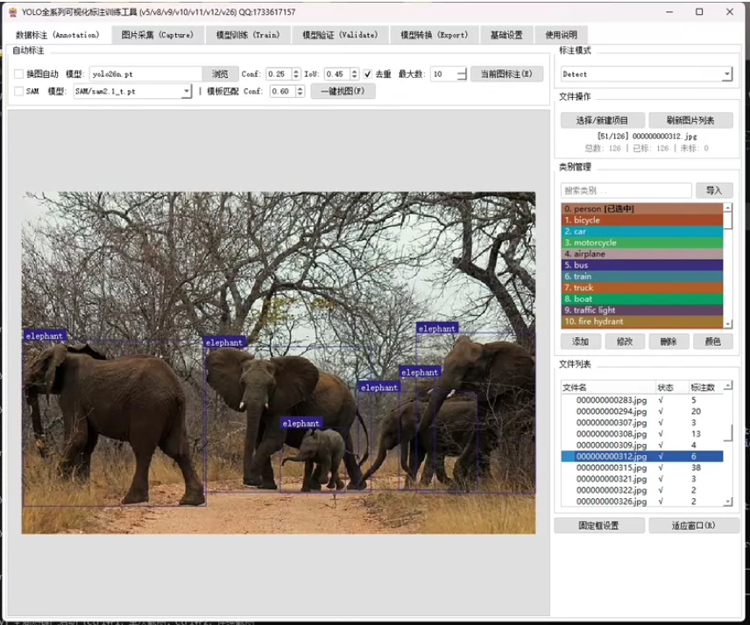This screenshot has height=625, width=750.
Task: Click 刷新图片列表 button
Action: click(690, 121)
